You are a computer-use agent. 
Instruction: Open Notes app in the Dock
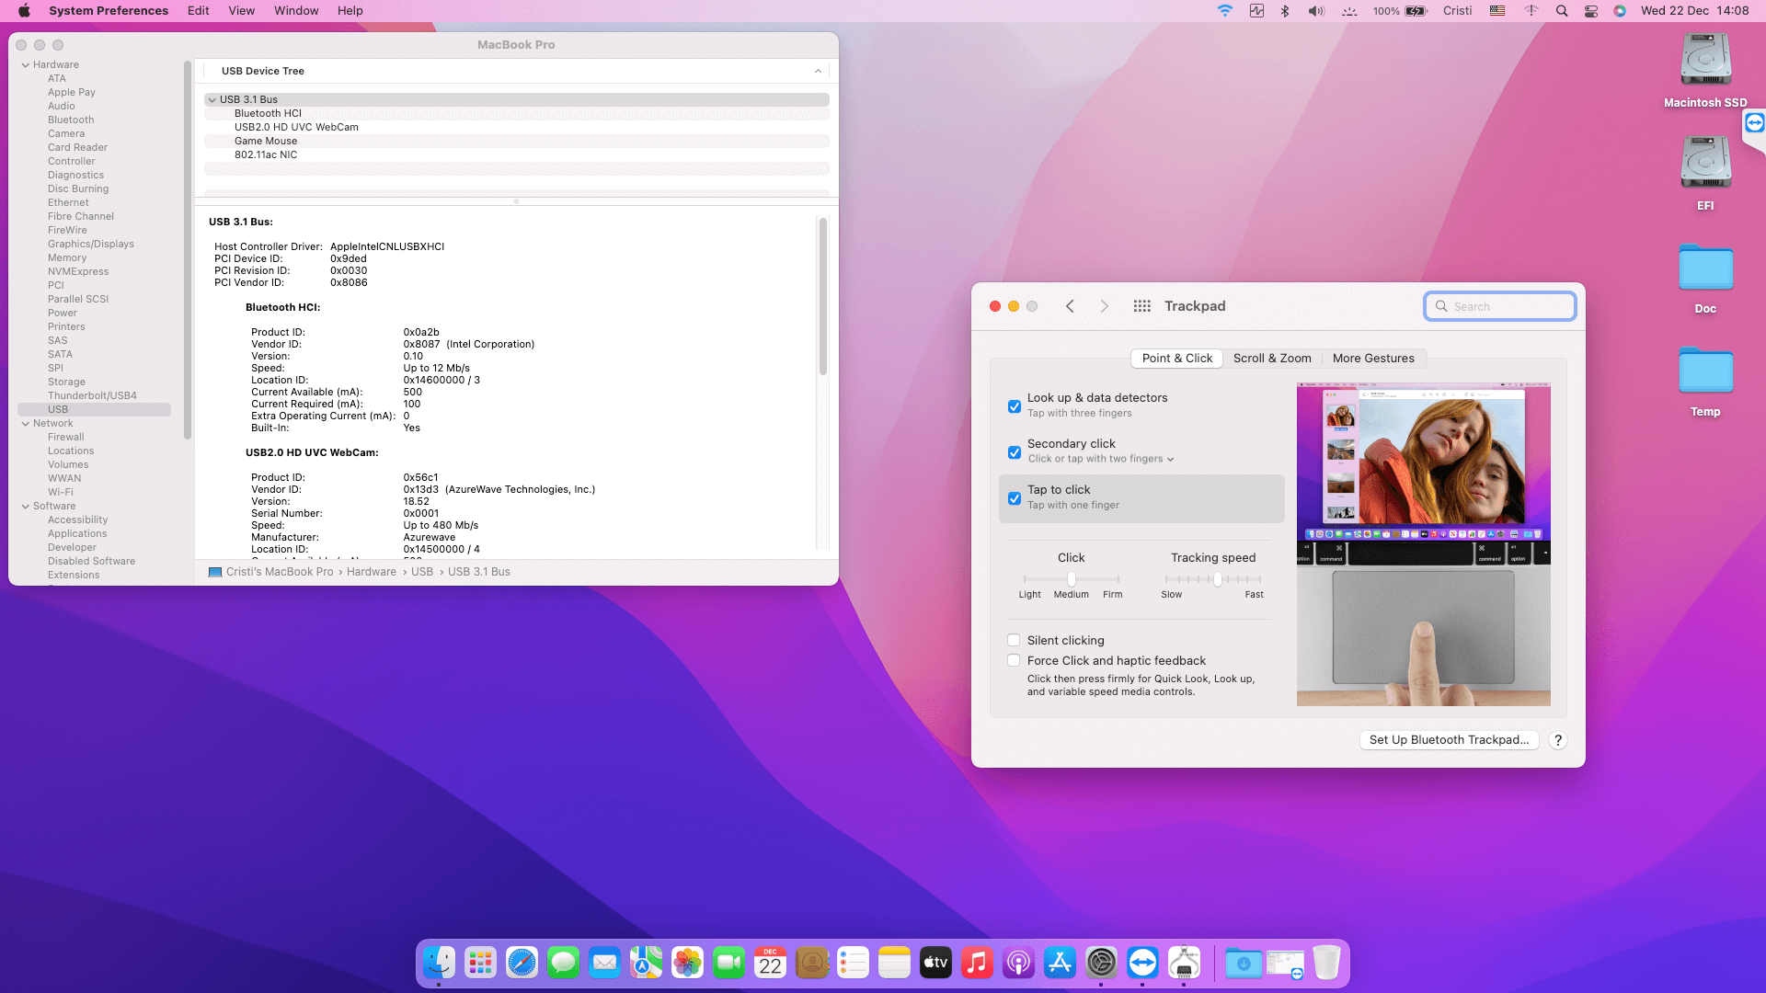click(894, 963)
